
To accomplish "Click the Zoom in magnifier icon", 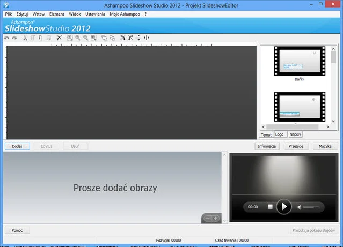I will [x=78, y=38].
